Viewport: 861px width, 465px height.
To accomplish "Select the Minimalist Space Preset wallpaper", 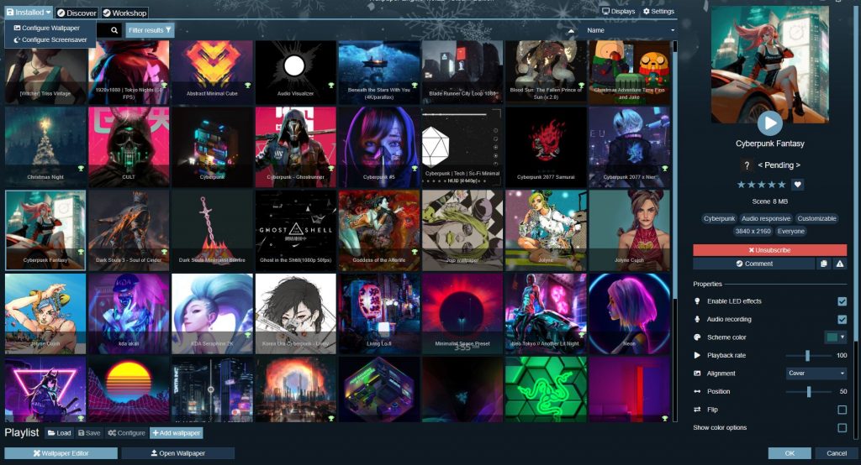I will pyautogui.click(x=462, y=314).
